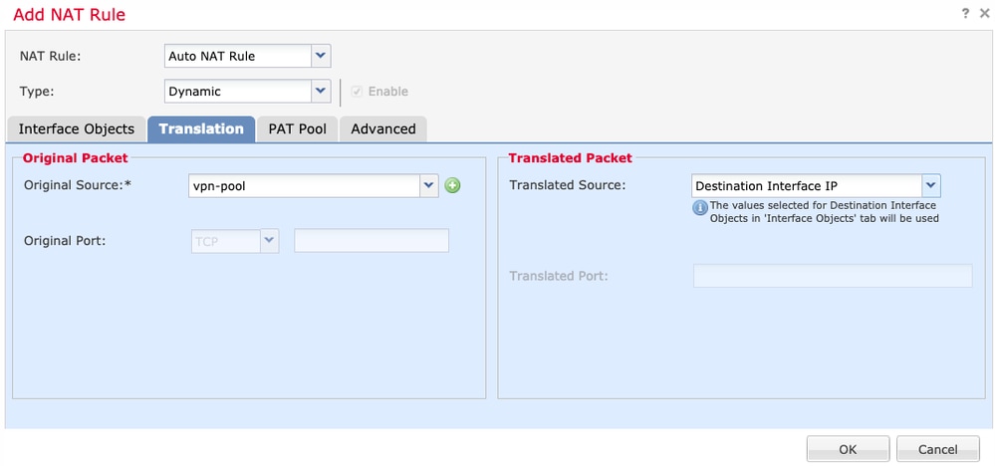
Task: Switch to the PAT Pool tab
Action: [297, 129]
